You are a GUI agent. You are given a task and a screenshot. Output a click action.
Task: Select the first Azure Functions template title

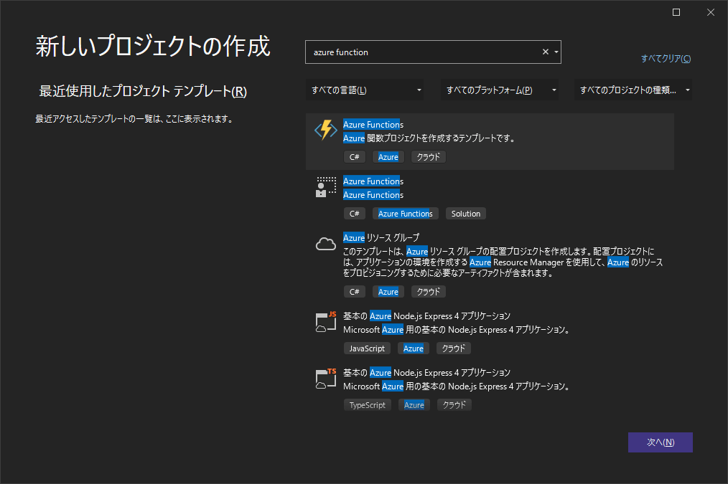373,125
